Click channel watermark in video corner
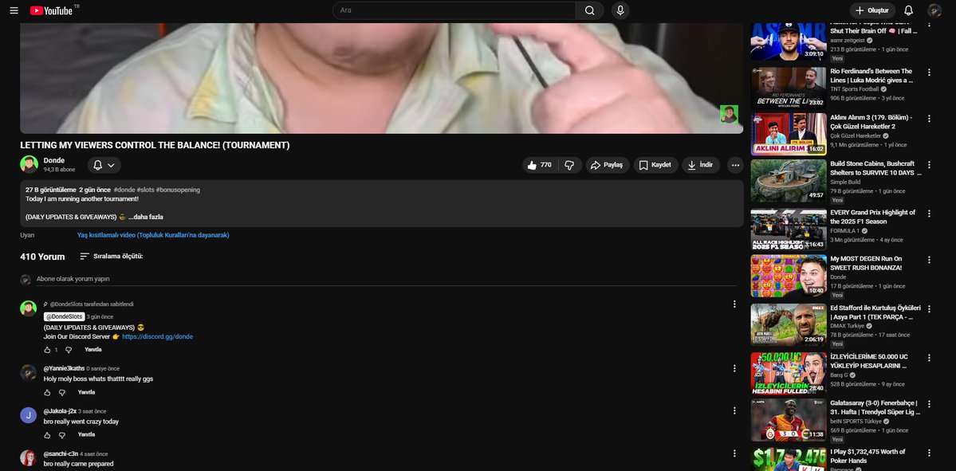The width and height of the screenshot is (956, 471). click(729, 114)
